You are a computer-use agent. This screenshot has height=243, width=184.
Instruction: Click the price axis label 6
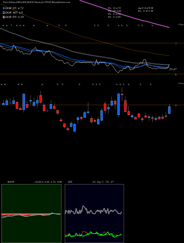tap(176, 75)
